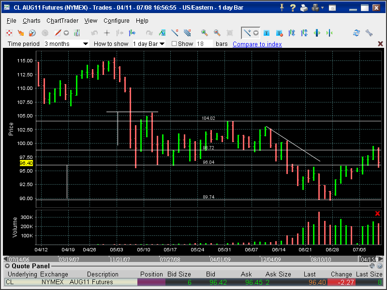
Task: Click the red crosshair icon in toolbar
Action: point(9,33)
